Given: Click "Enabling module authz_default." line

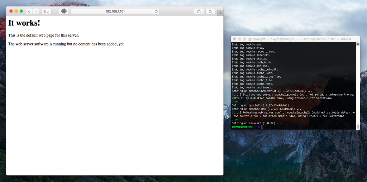Looking at the screenshot, I should point(255,70).
